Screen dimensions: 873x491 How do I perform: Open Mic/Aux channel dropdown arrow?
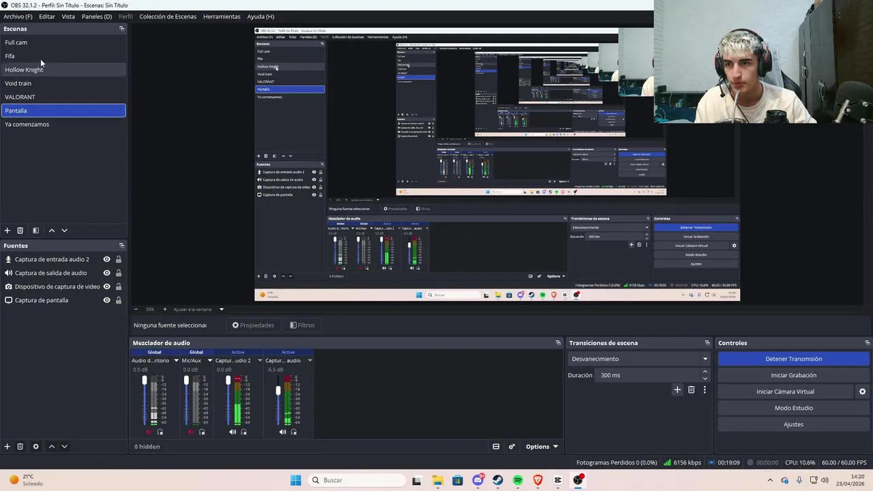click(x=209, y=360)
